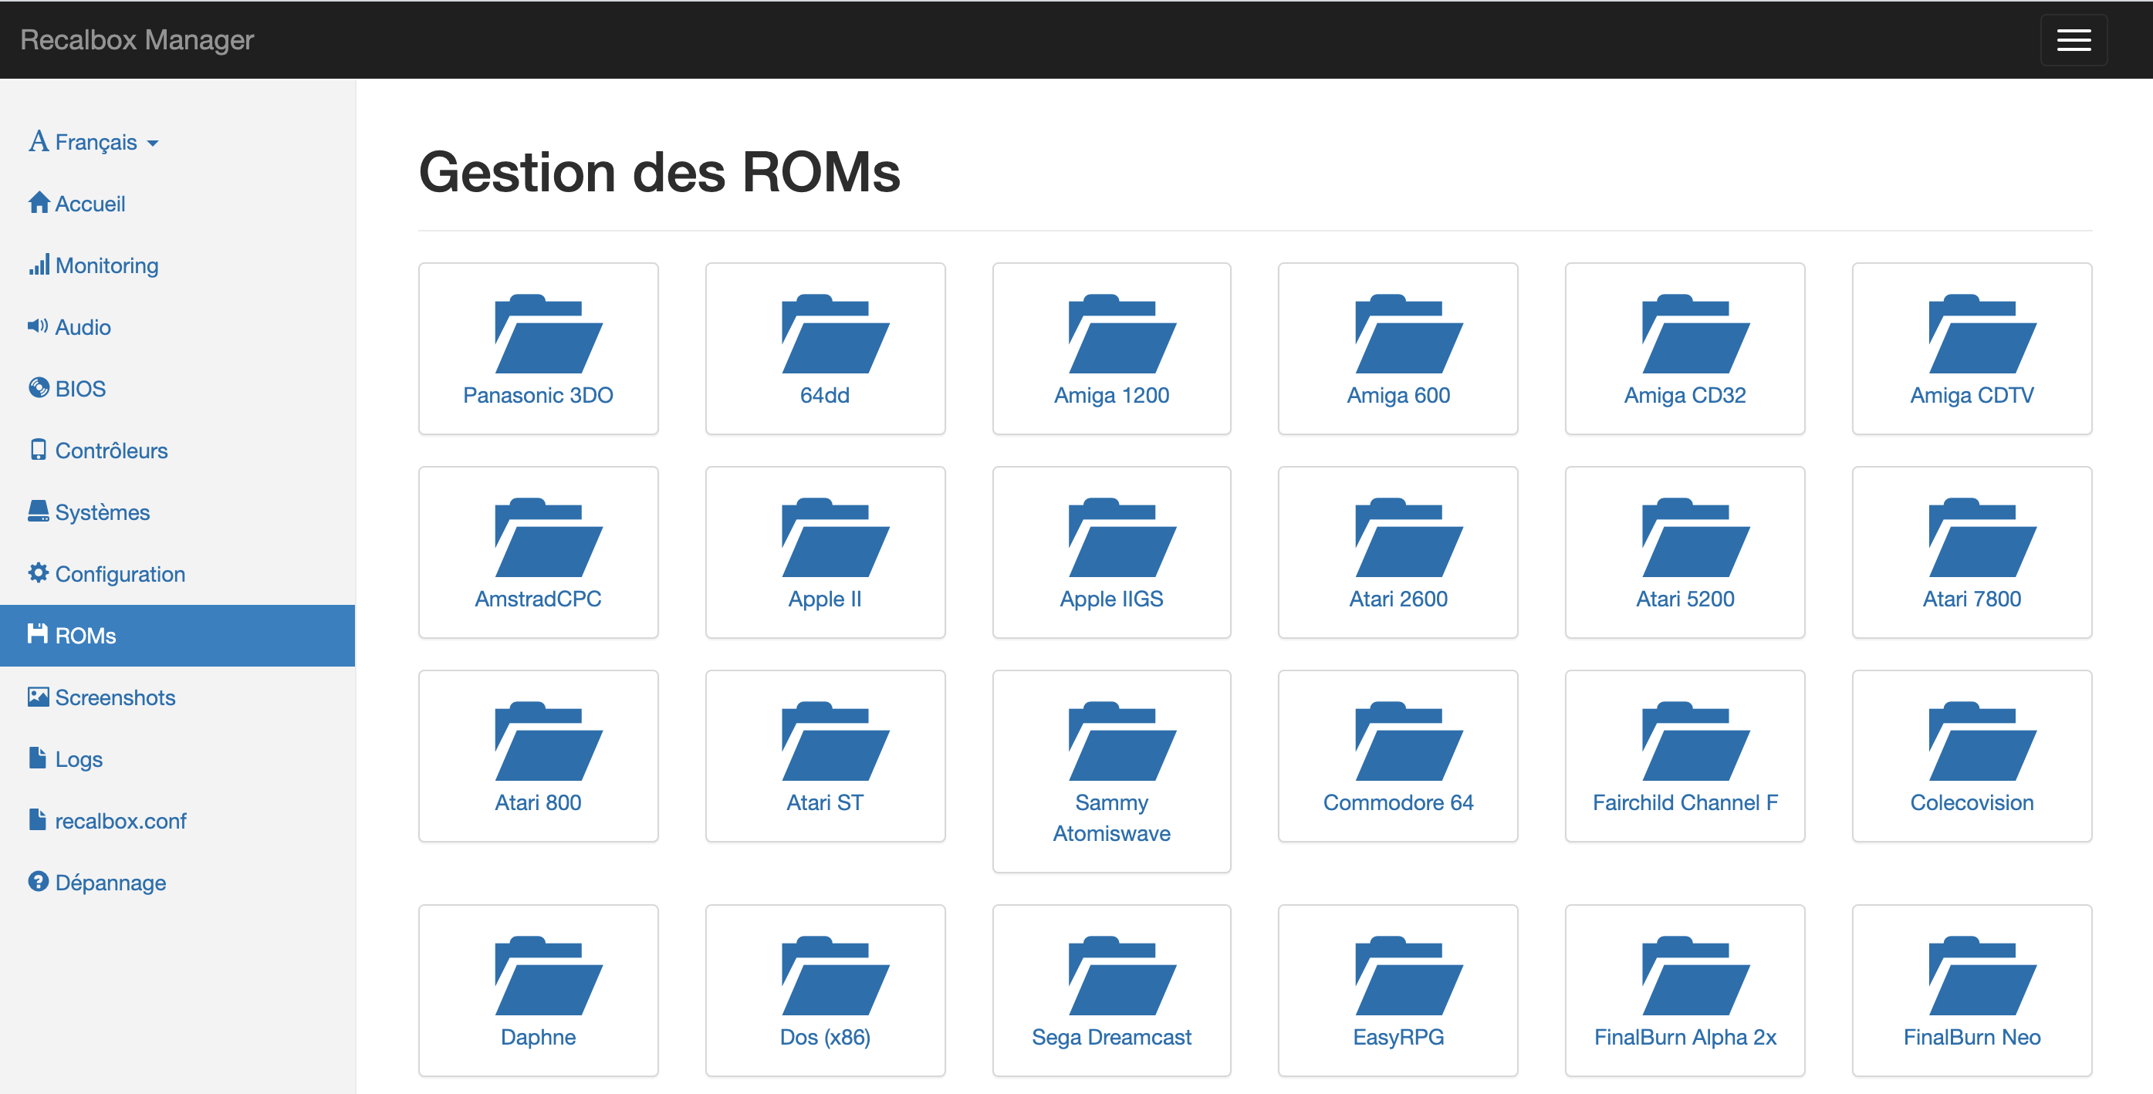Open the Dos (x86) folder icon
This screenshot has height=1094, width=2153.
(835, 975)
